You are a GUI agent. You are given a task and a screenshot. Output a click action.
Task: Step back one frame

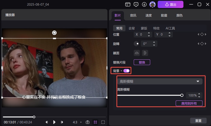pos(47,122)
